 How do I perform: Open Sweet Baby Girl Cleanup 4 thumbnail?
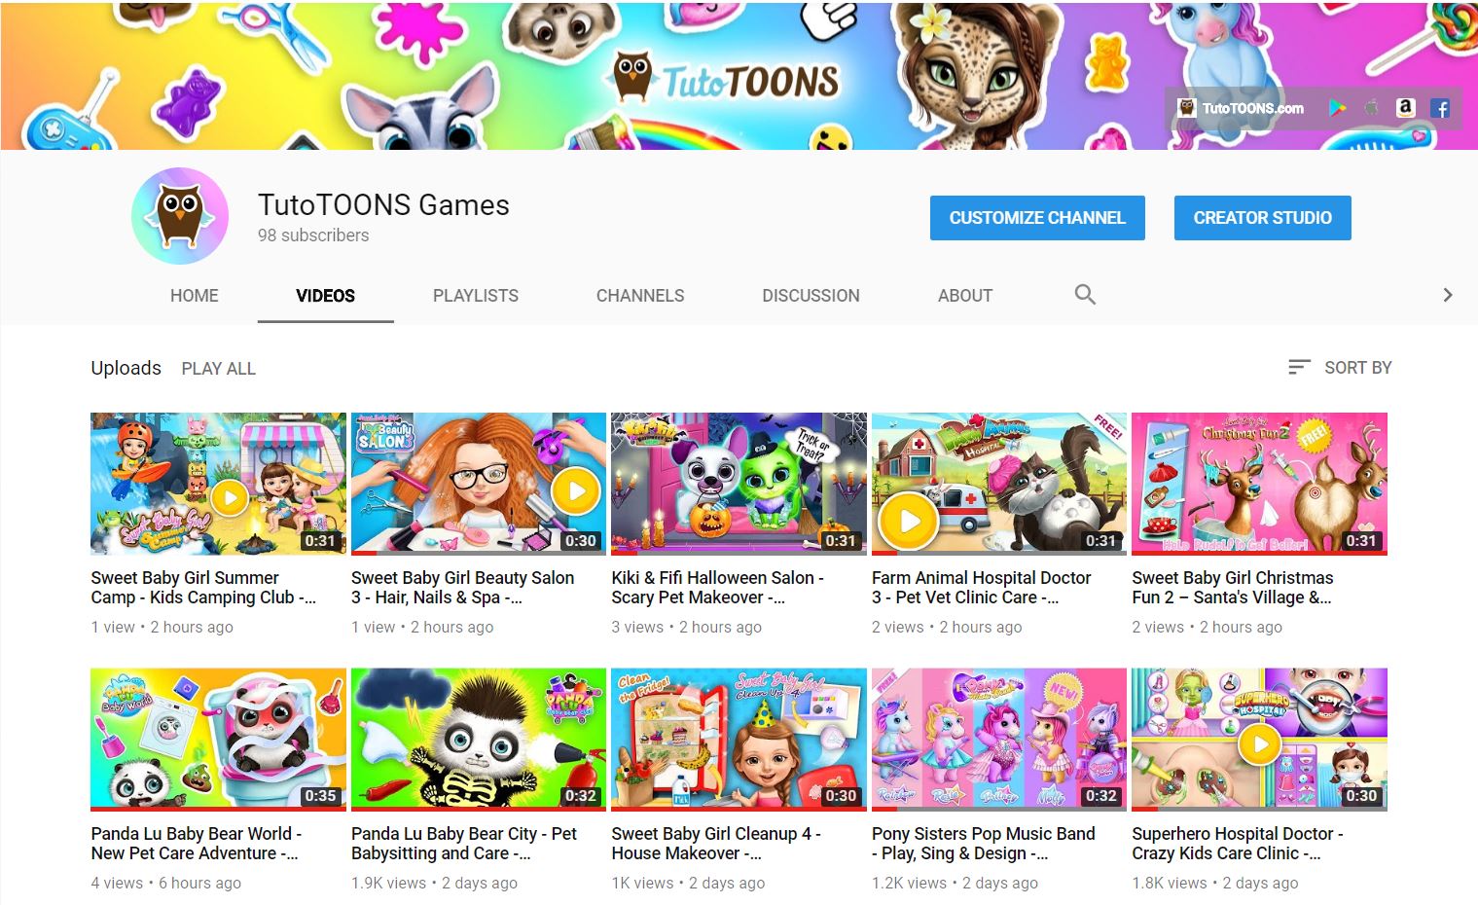(x=739, y=740)
